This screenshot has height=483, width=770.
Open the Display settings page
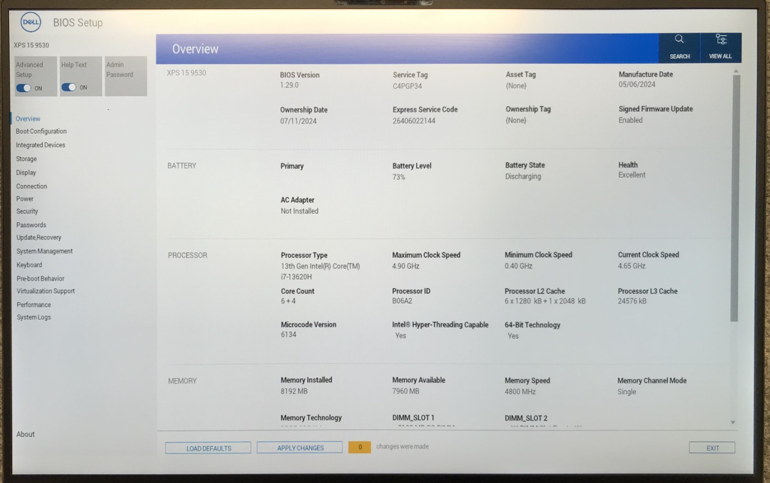(x=26, y=173)
